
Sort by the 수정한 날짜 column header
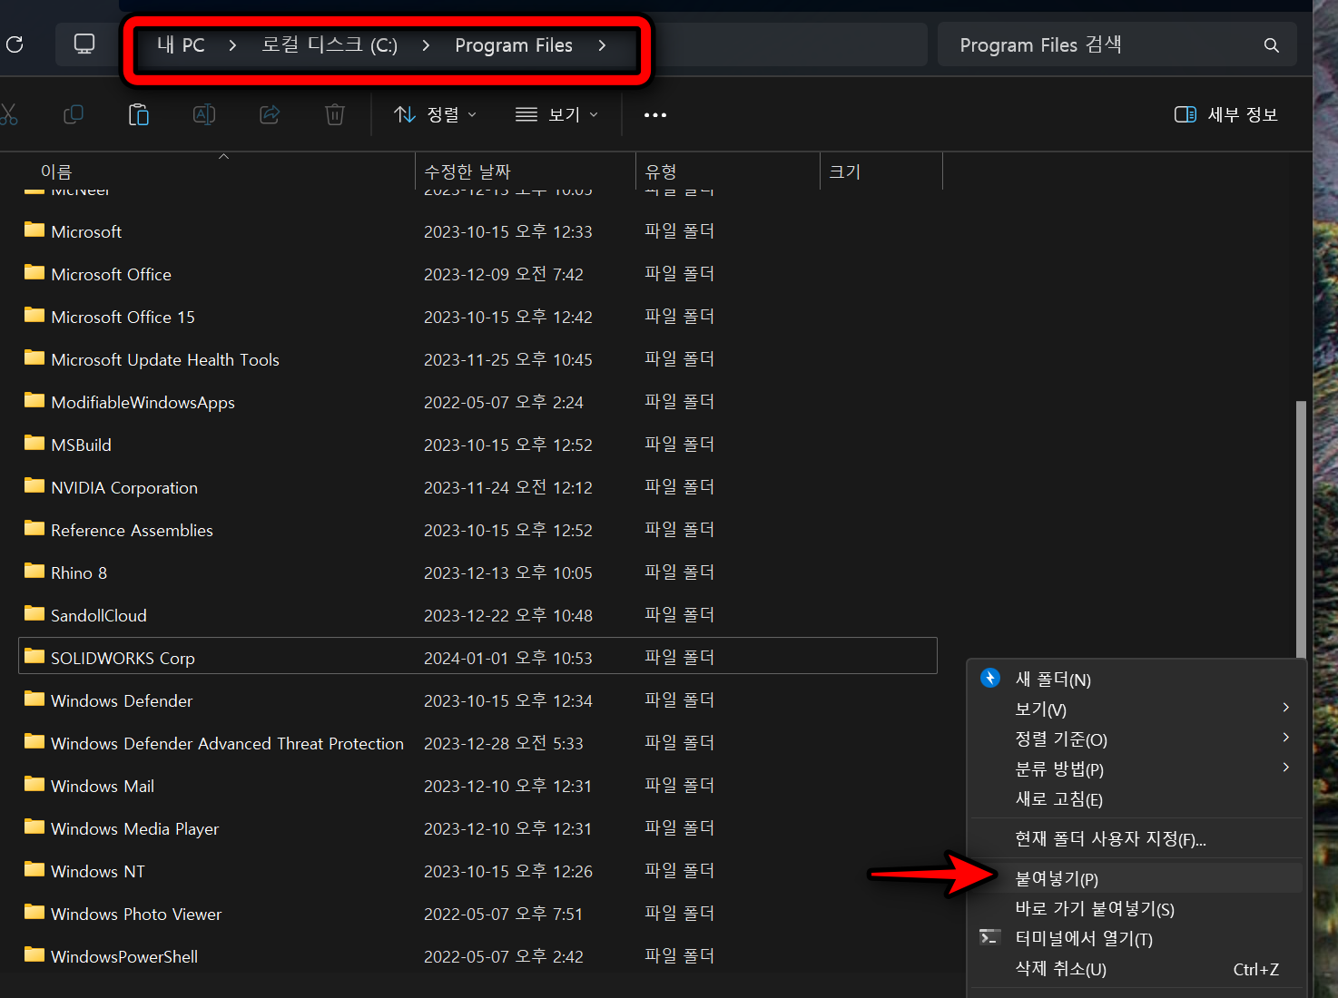(526, 171)
